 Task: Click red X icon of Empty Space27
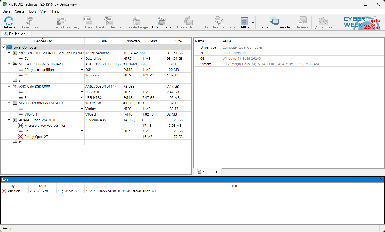[x=21, y=137]
